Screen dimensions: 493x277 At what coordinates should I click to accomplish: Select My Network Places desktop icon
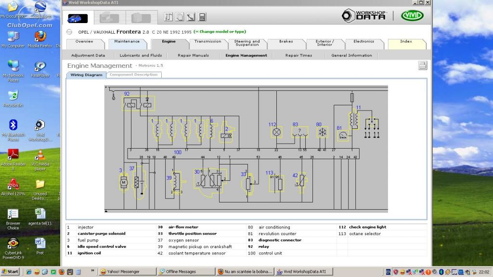[13, 71]
